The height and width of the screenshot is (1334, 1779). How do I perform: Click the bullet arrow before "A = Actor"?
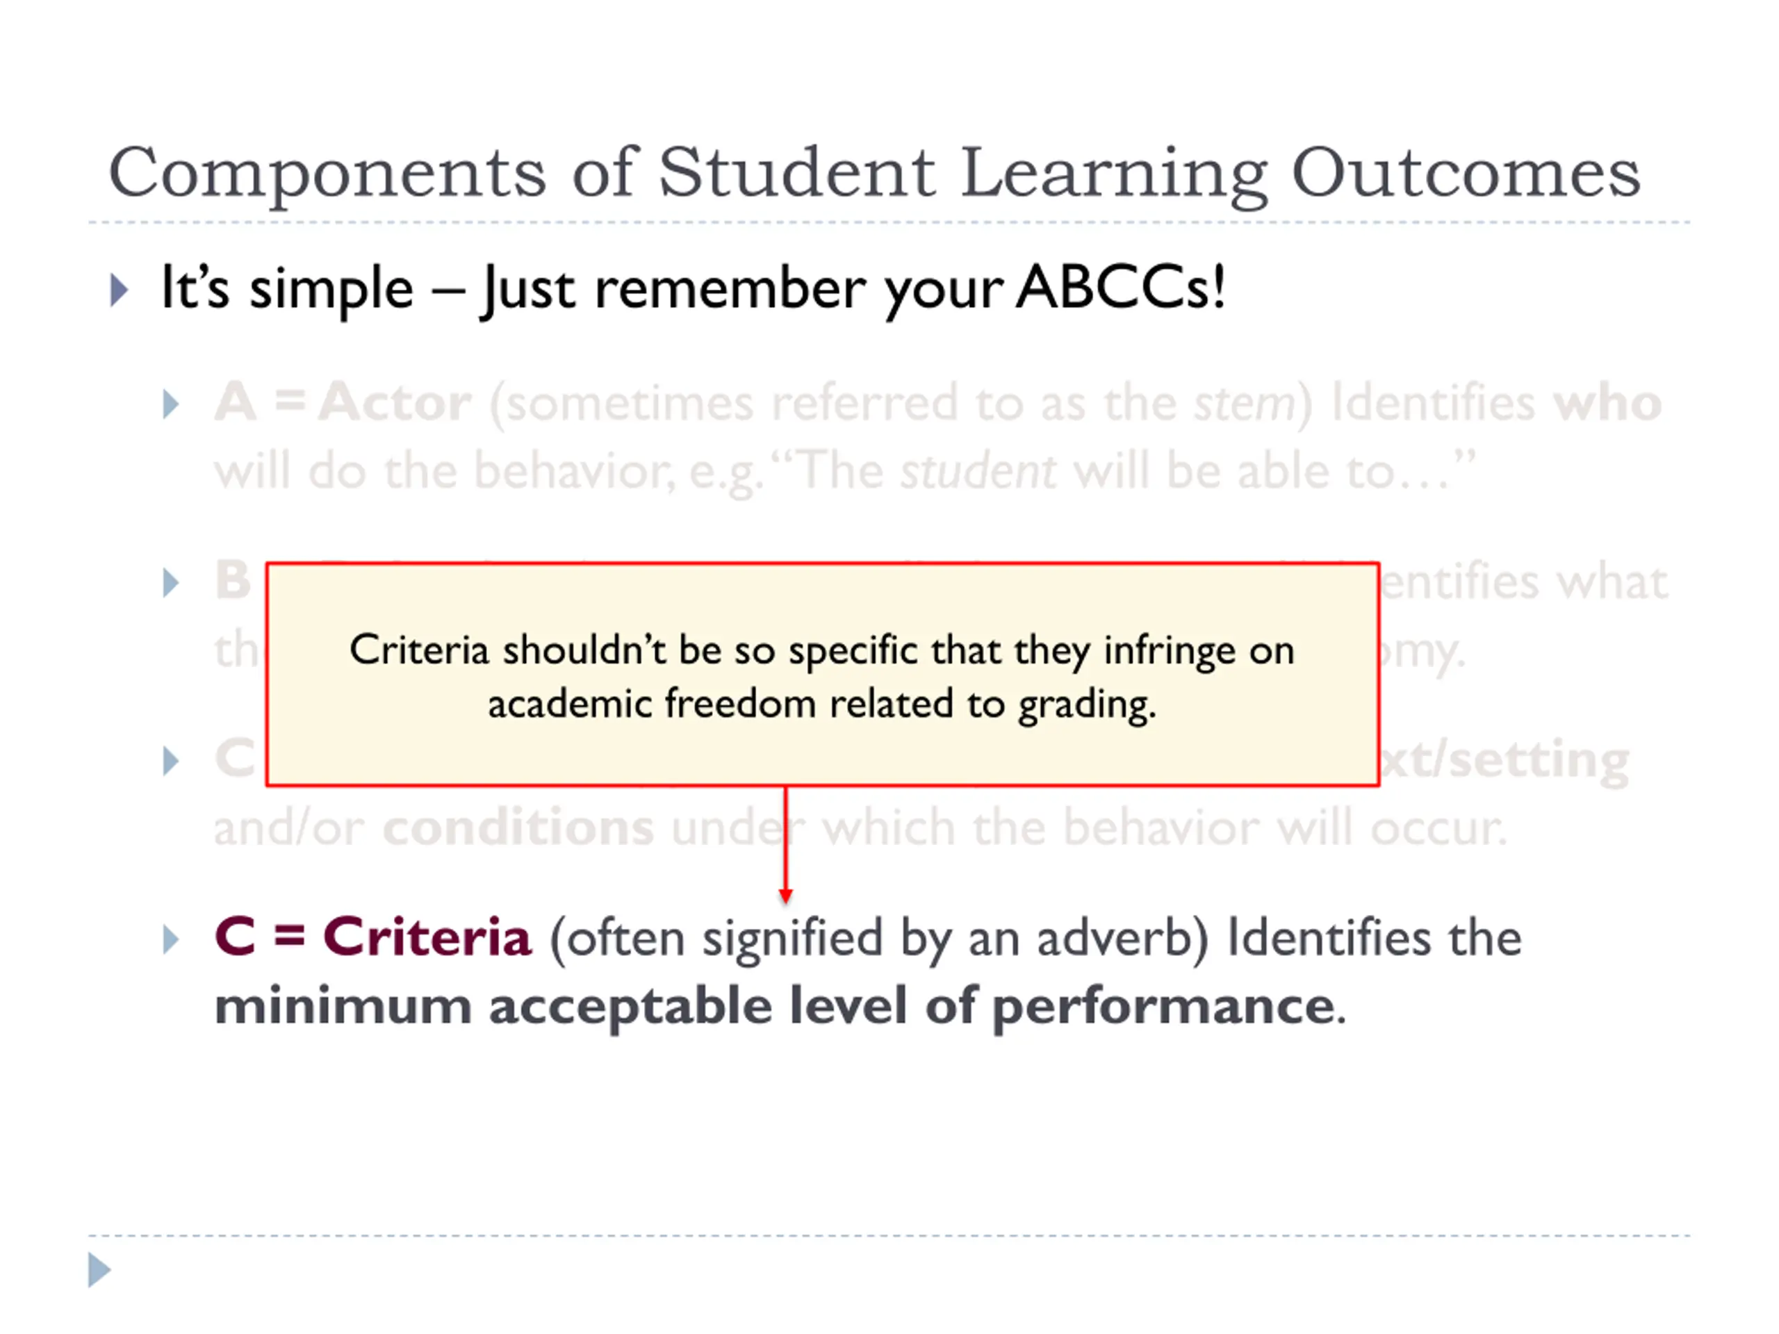pyautogui.click(x=170, y=404)
